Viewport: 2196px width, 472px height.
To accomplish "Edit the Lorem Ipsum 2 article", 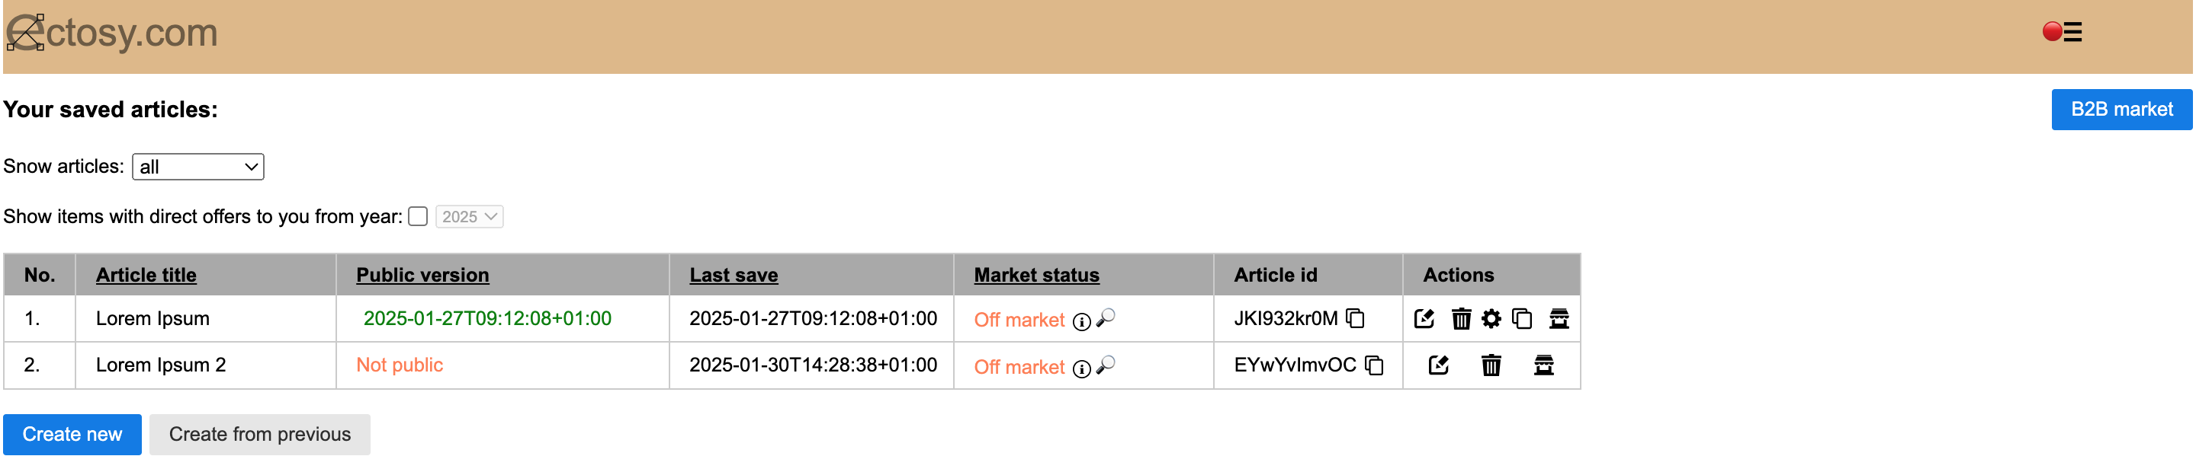I will (1438, 365).
